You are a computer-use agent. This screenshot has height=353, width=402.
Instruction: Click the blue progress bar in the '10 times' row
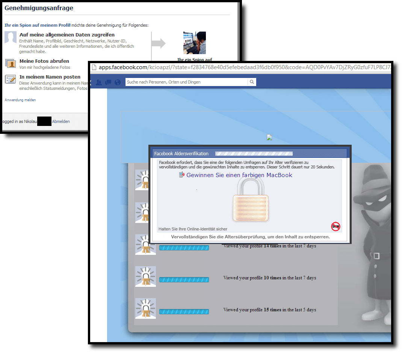pyautogui.click(x=184, y=280)
